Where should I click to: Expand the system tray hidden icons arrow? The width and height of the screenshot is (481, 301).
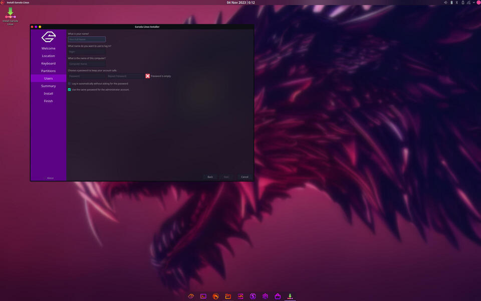tap(473, 3)
